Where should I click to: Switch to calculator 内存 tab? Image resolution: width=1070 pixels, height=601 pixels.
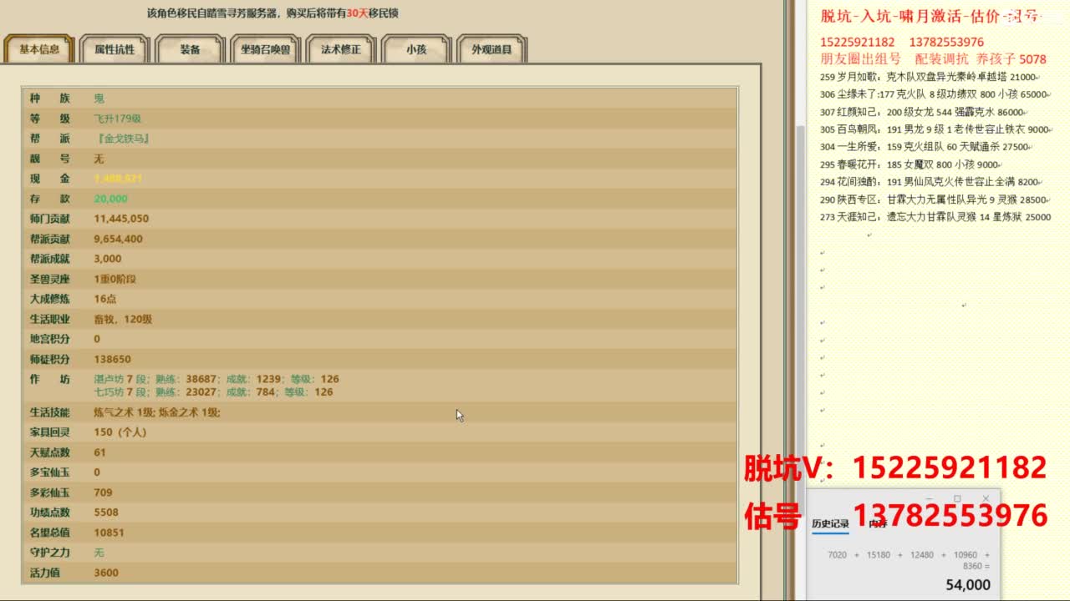[x=878, y=524]
